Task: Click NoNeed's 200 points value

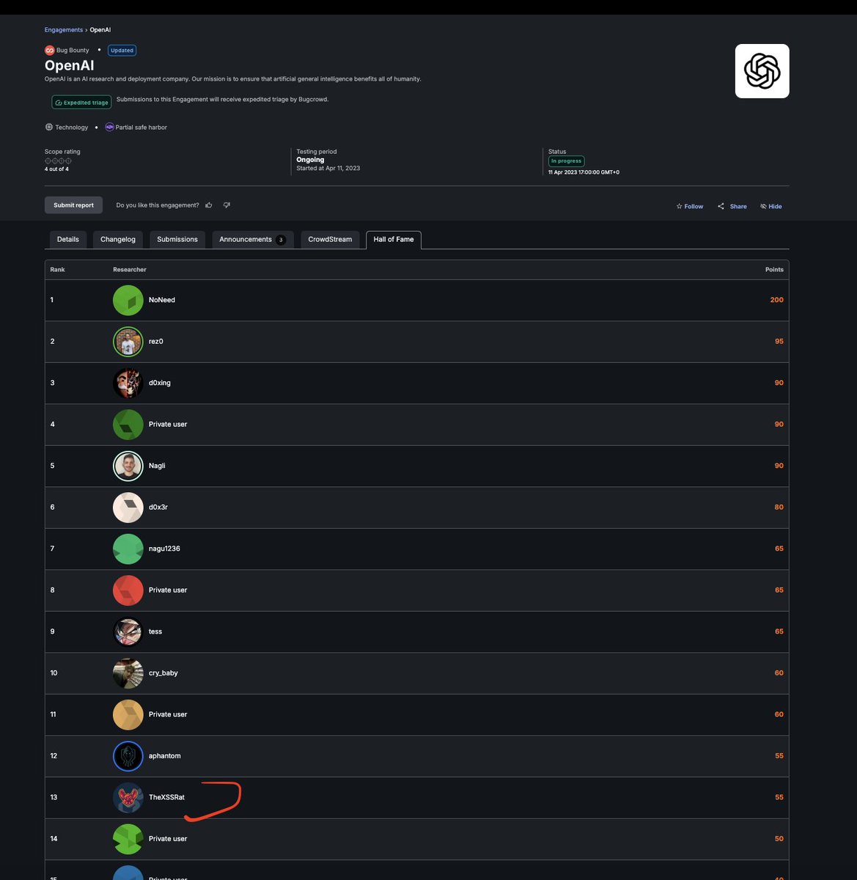Action: click(x=777, y=300)
